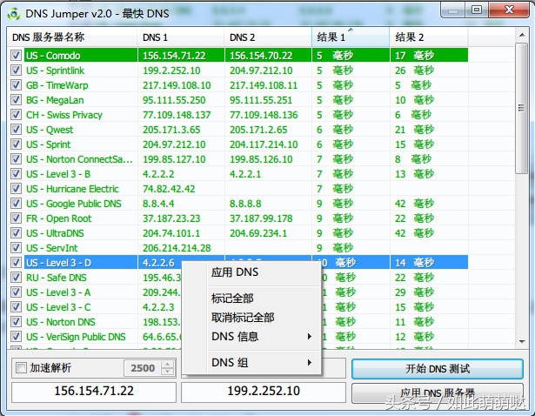Viewport: 535px width, 416px height.
Task: Select the US - Norton ConnectSa... entry
Action: pyautogui.click(x=79, y=159)
